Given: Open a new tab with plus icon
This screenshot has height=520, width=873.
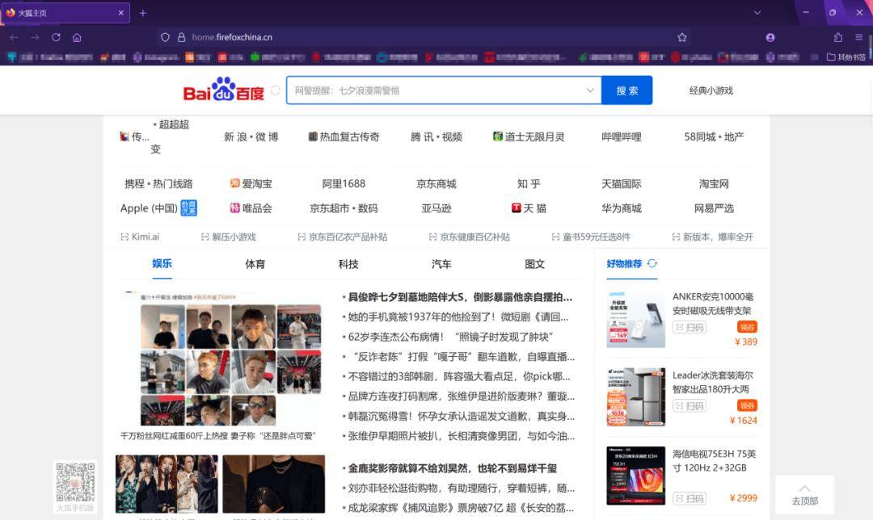Looking at the screenshot, I should click(143, 13).
